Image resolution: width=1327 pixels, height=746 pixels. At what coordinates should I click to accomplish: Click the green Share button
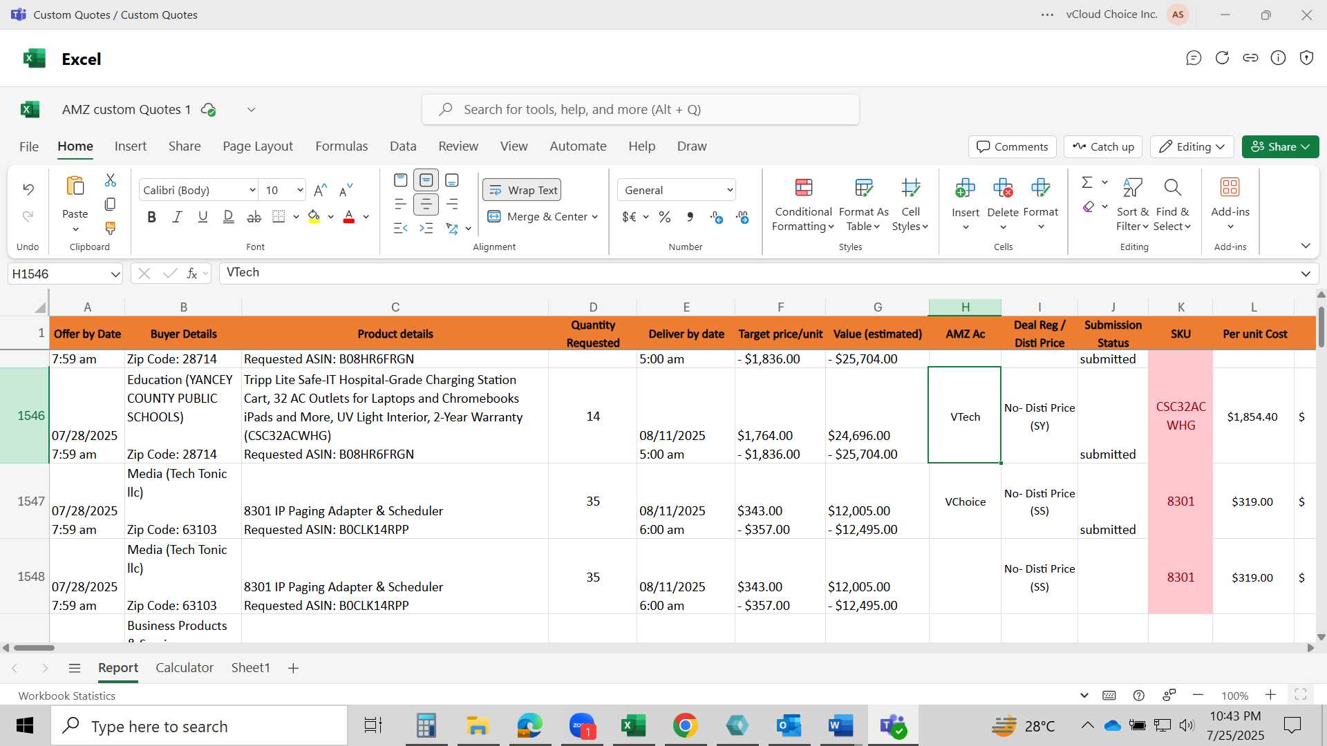(x=1280, y=146)
